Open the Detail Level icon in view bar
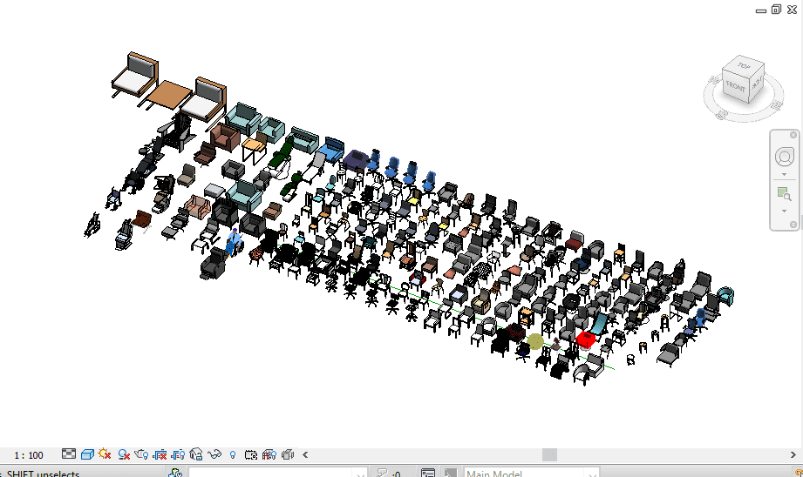This screenshot has height=477, width=803. click(70, 454)
